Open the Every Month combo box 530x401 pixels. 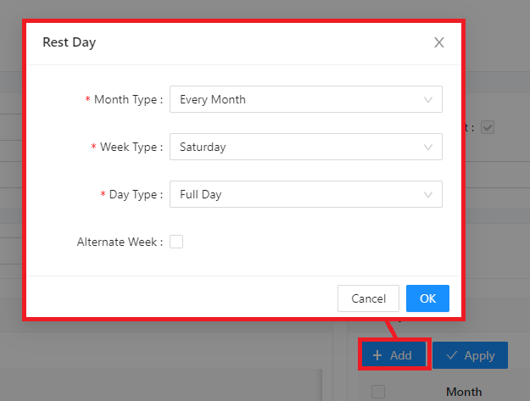pyautogui.click(x=297, y=99)
